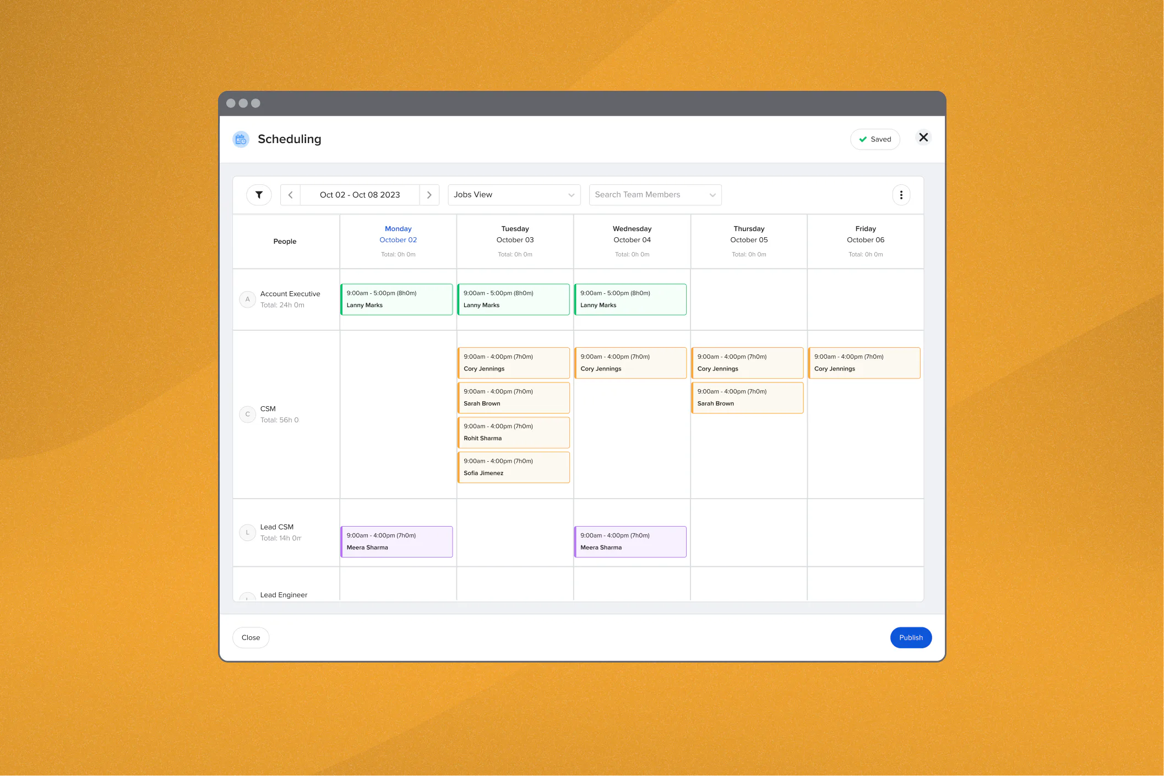Open Sarah Brown shift on Thursday
1164x776 pixels.
tap(747, 397)
